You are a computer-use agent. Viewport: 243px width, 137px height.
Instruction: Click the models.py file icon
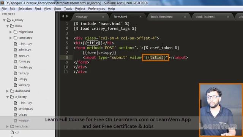click(x=16, y=67)
